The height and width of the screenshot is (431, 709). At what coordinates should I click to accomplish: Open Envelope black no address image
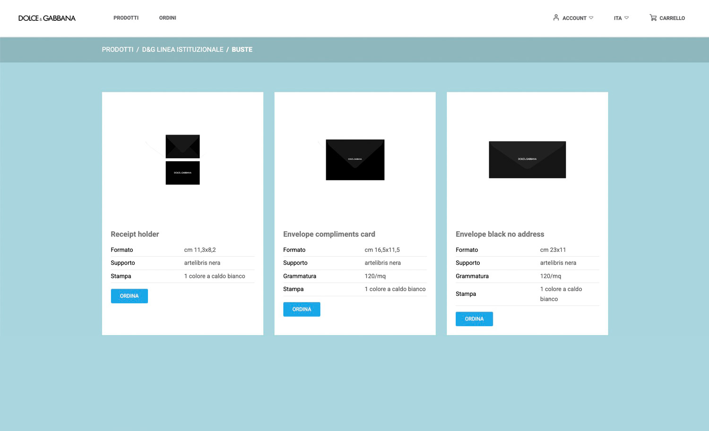pos(527,160)
